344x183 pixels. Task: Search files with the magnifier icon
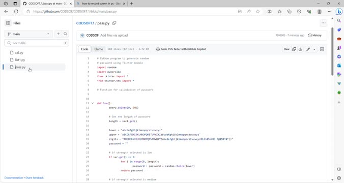click(65, 34)
